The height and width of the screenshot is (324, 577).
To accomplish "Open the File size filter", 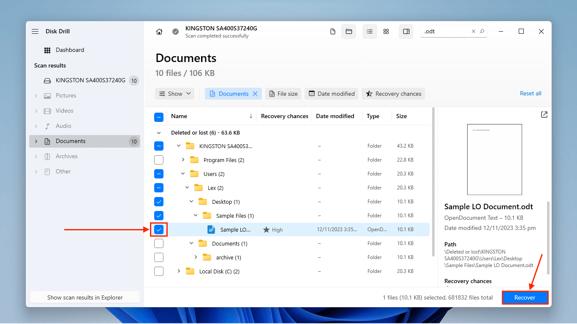I will click(283, 94).
